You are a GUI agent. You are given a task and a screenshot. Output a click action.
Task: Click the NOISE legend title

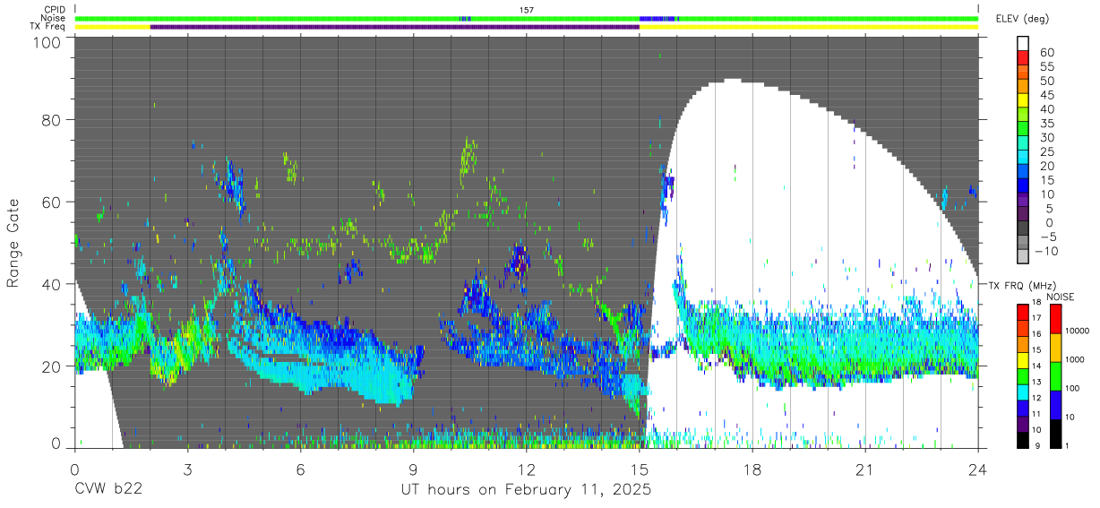(1059, 297)
